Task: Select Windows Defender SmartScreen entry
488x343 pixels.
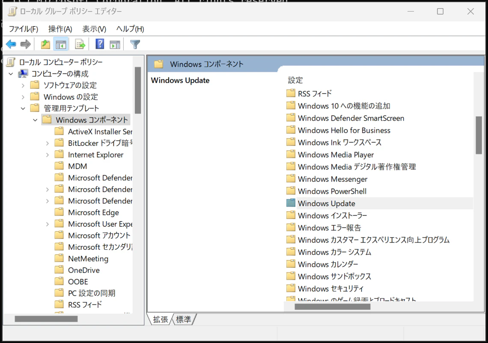Action: tap(351, 118)
